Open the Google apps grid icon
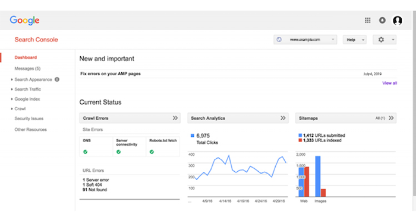 point(367,20)
